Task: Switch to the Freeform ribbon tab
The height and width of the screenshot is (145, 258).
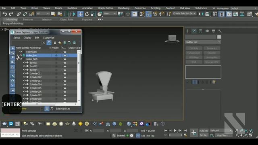Action: tap(28, 20)
